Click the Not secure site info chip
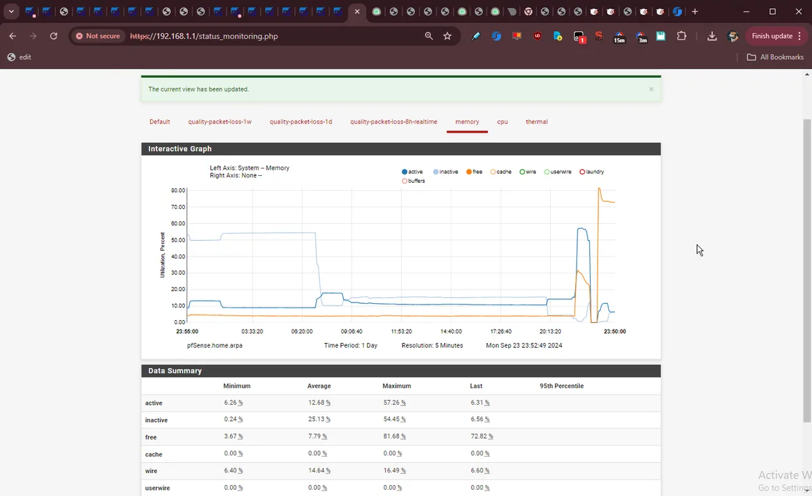The image size is (812, 496). click(98, 36)
